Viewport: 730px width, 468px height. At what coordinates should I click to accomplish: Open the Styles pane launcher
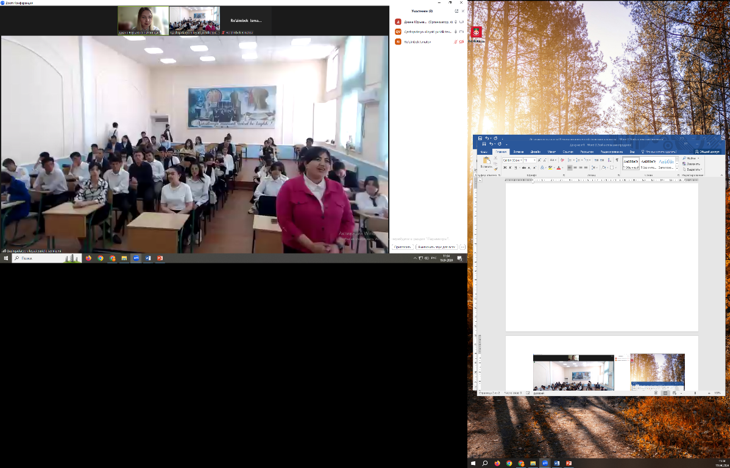(678, 175)
